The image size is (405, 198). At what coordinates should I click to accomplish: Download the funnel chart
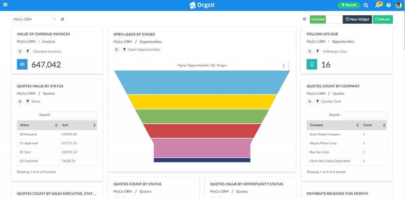click(284, 66)
